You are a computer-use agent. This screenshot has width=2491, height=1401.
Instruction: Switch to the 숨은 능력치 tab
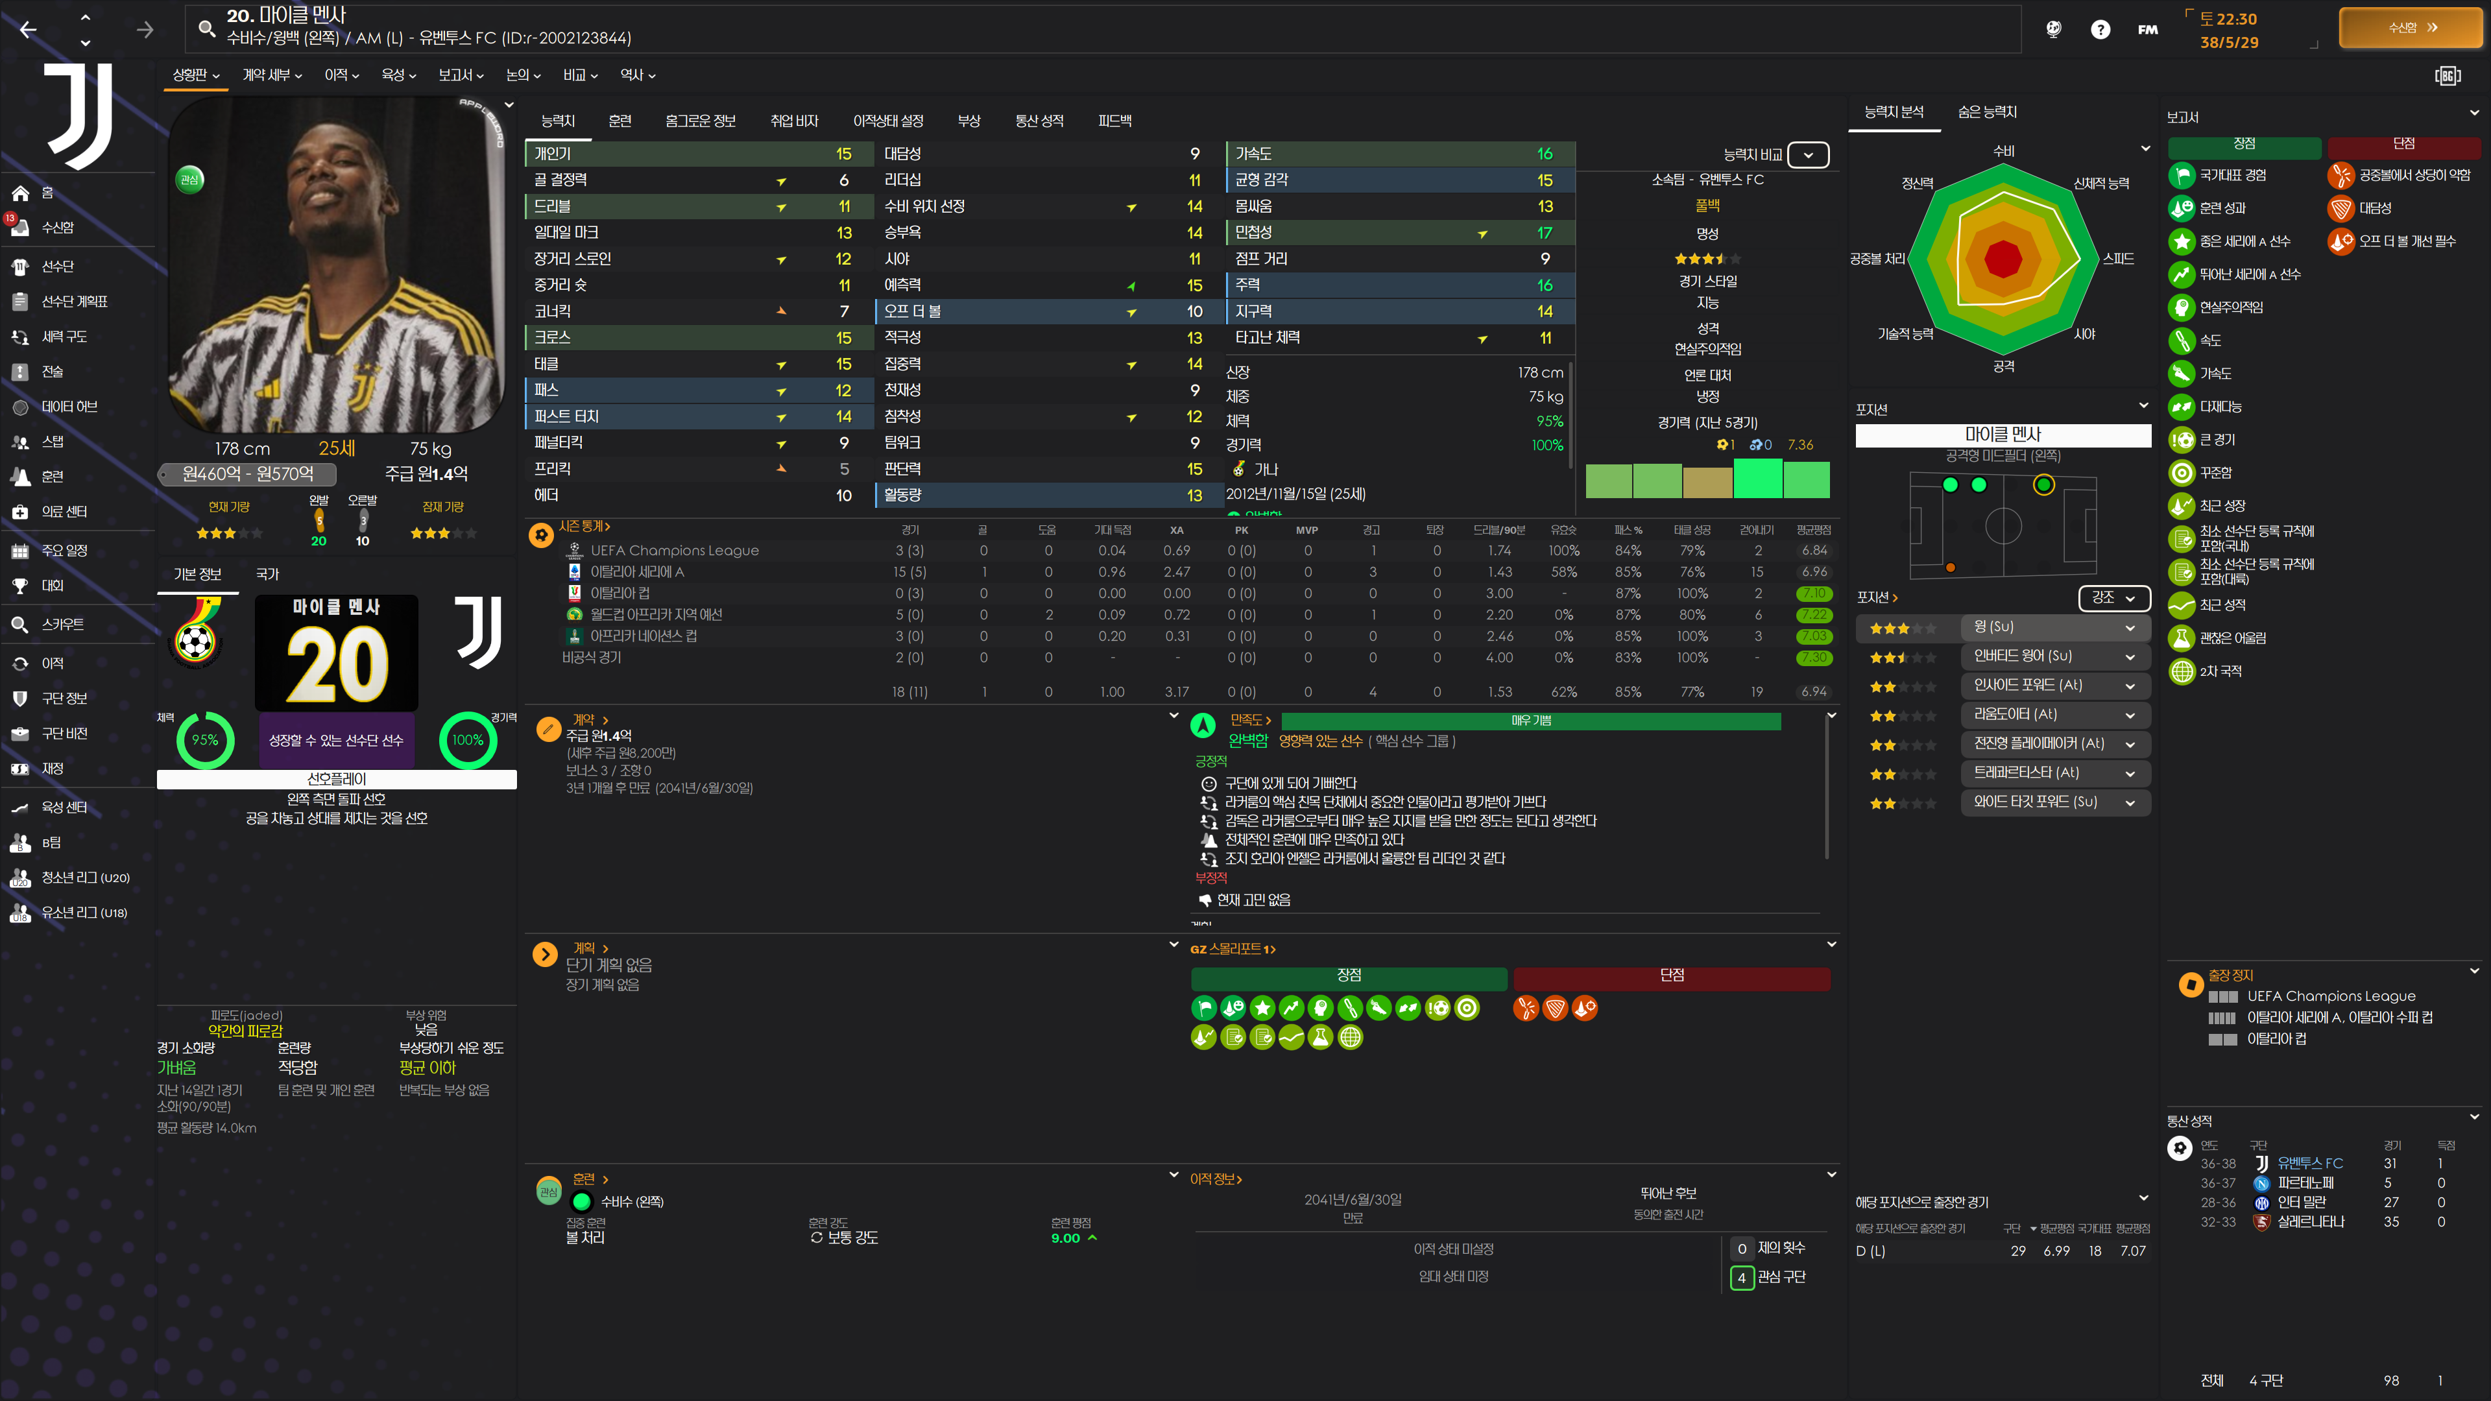(x=1987, y=112)
